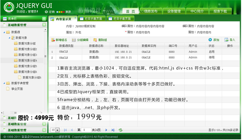Collapse the 数据字典管理 tree node
Viewport: 242px width, 140px height.
[x=4, y=83]
